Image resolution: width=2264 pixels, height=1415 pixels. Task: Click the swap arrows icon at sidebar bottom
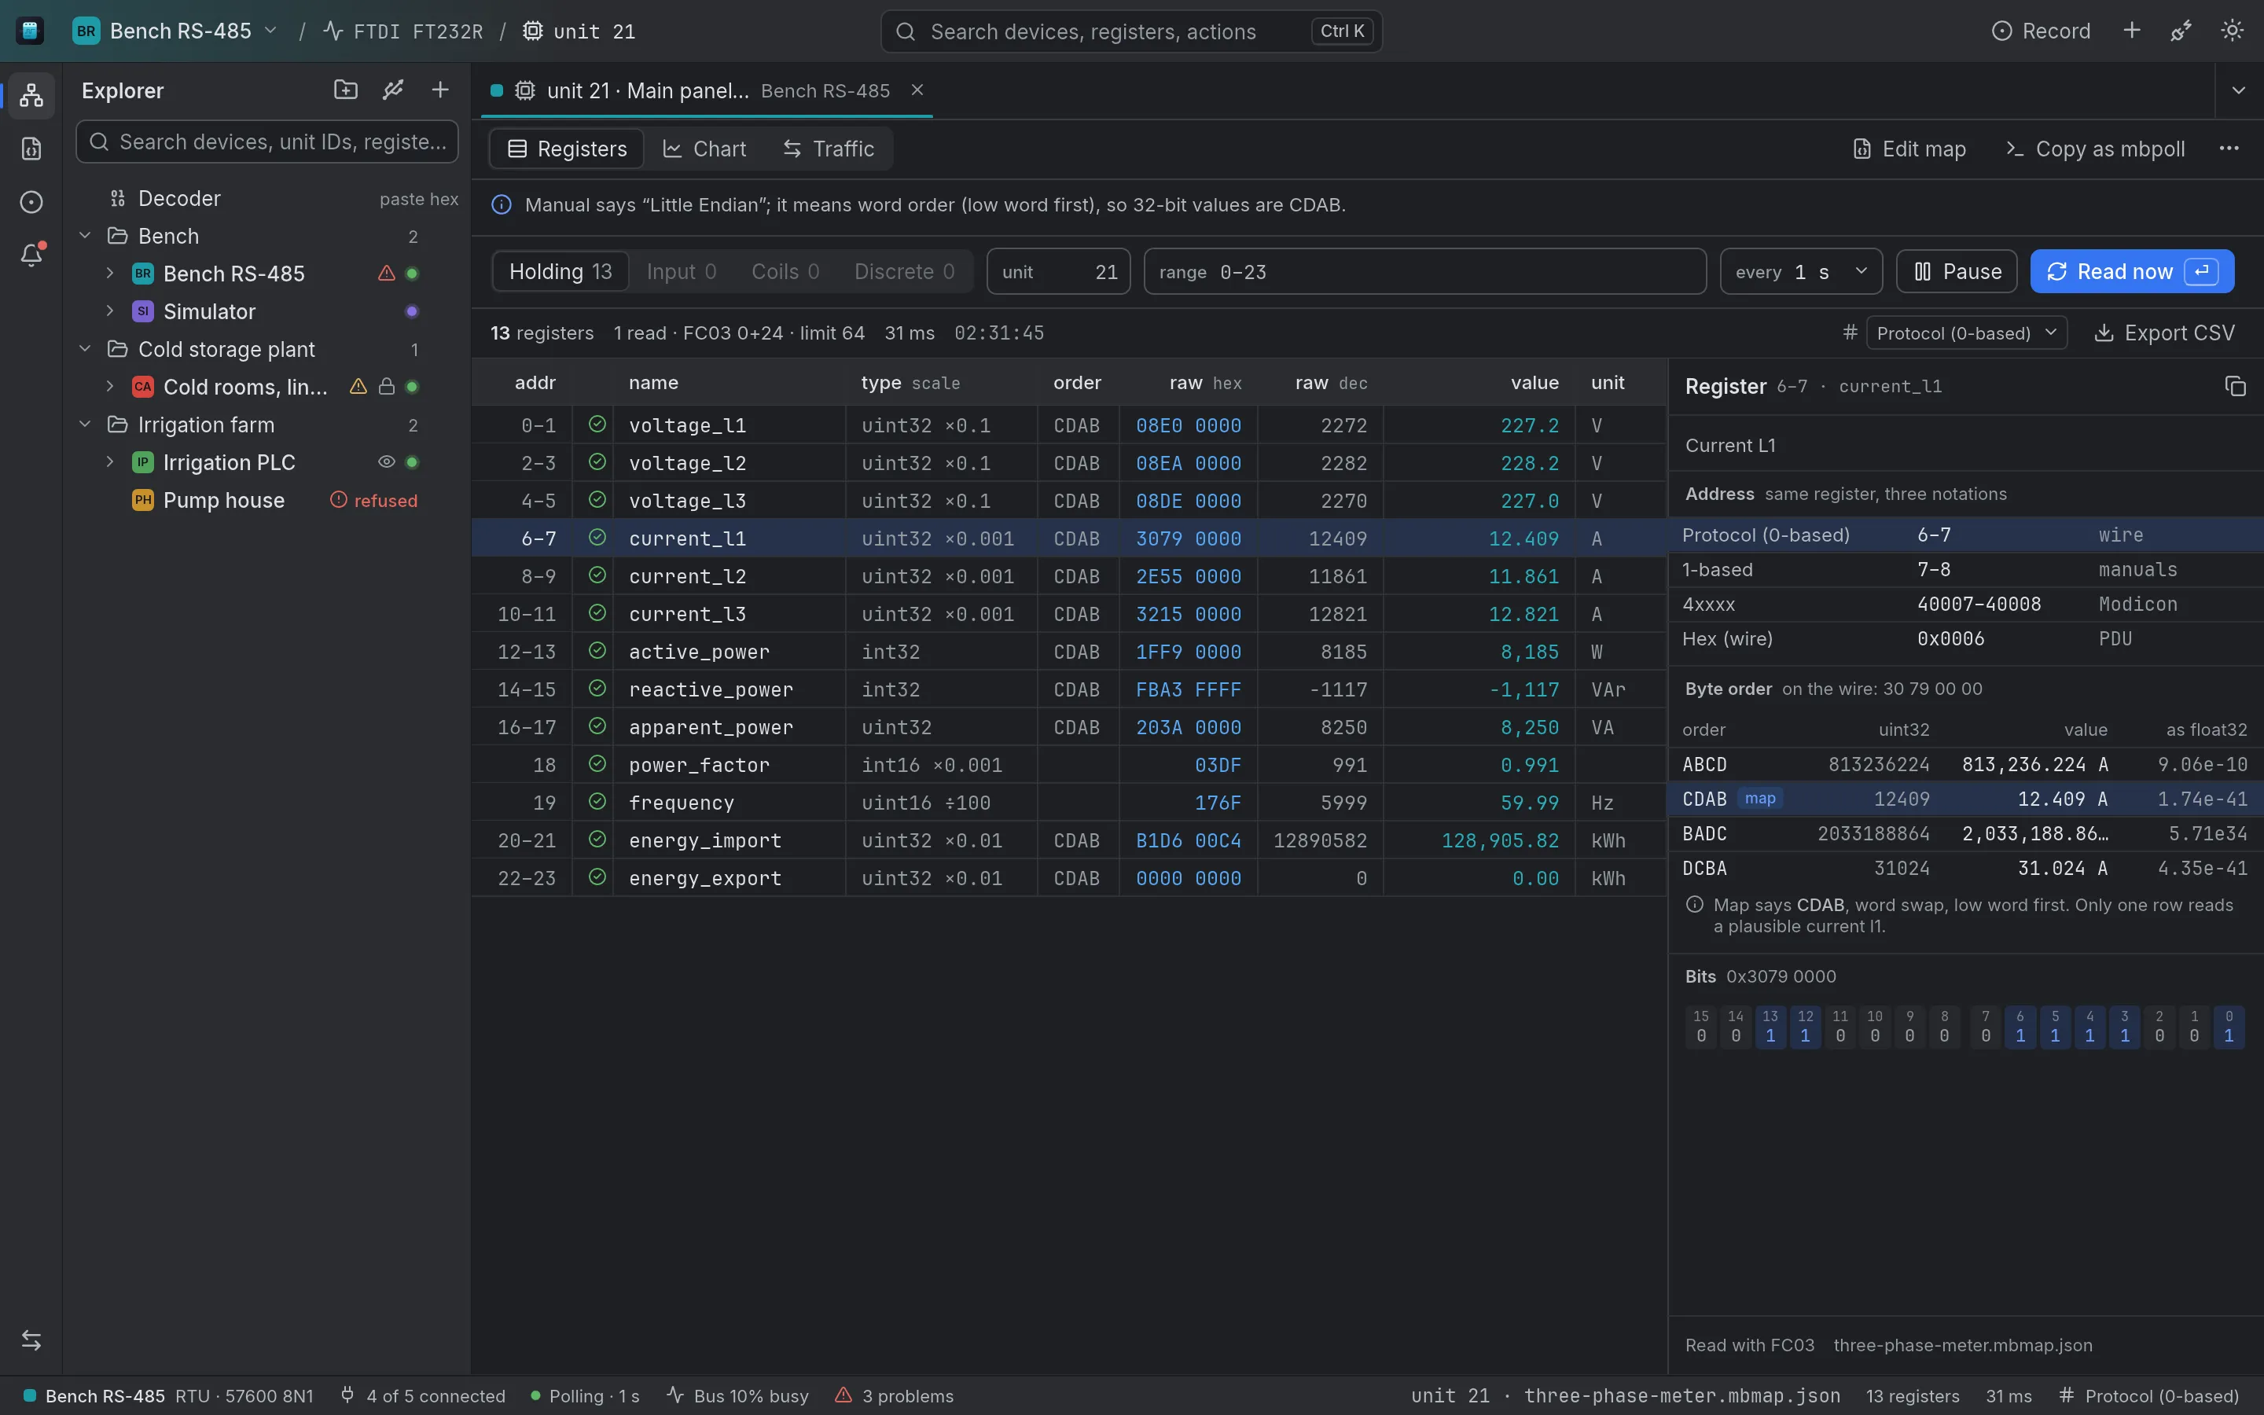click(x=31, y=1340)
